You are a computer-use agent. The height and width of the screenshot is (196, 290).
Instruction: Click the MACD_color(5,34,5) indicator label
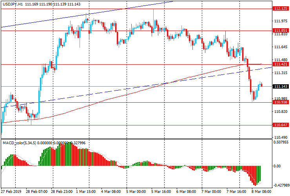tap(20, 143)
